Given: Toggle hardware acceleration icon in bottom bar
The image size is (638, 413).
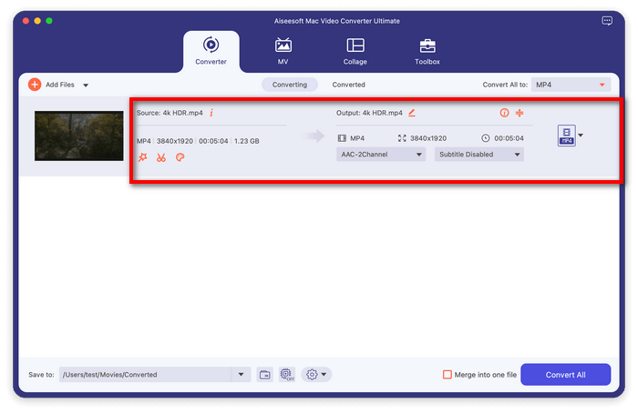Looking at the screenshot, I should pos(287,375).
